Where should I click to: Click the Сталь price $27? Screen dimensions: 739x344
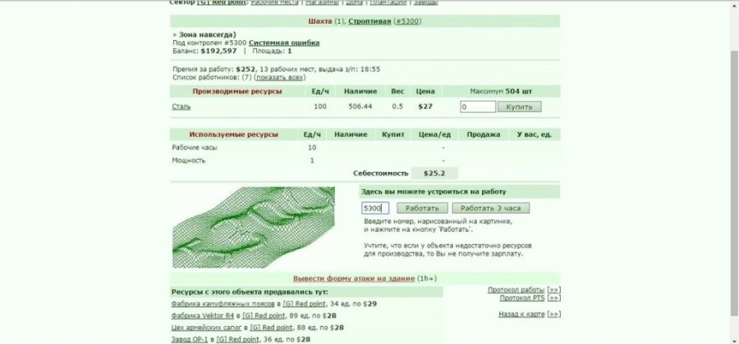tap(425, 106)
